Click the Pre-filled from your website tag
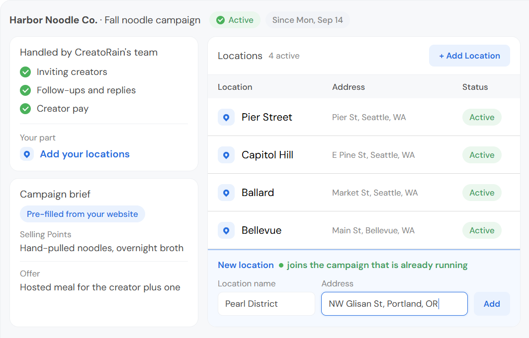 click(x=83, y=214)
